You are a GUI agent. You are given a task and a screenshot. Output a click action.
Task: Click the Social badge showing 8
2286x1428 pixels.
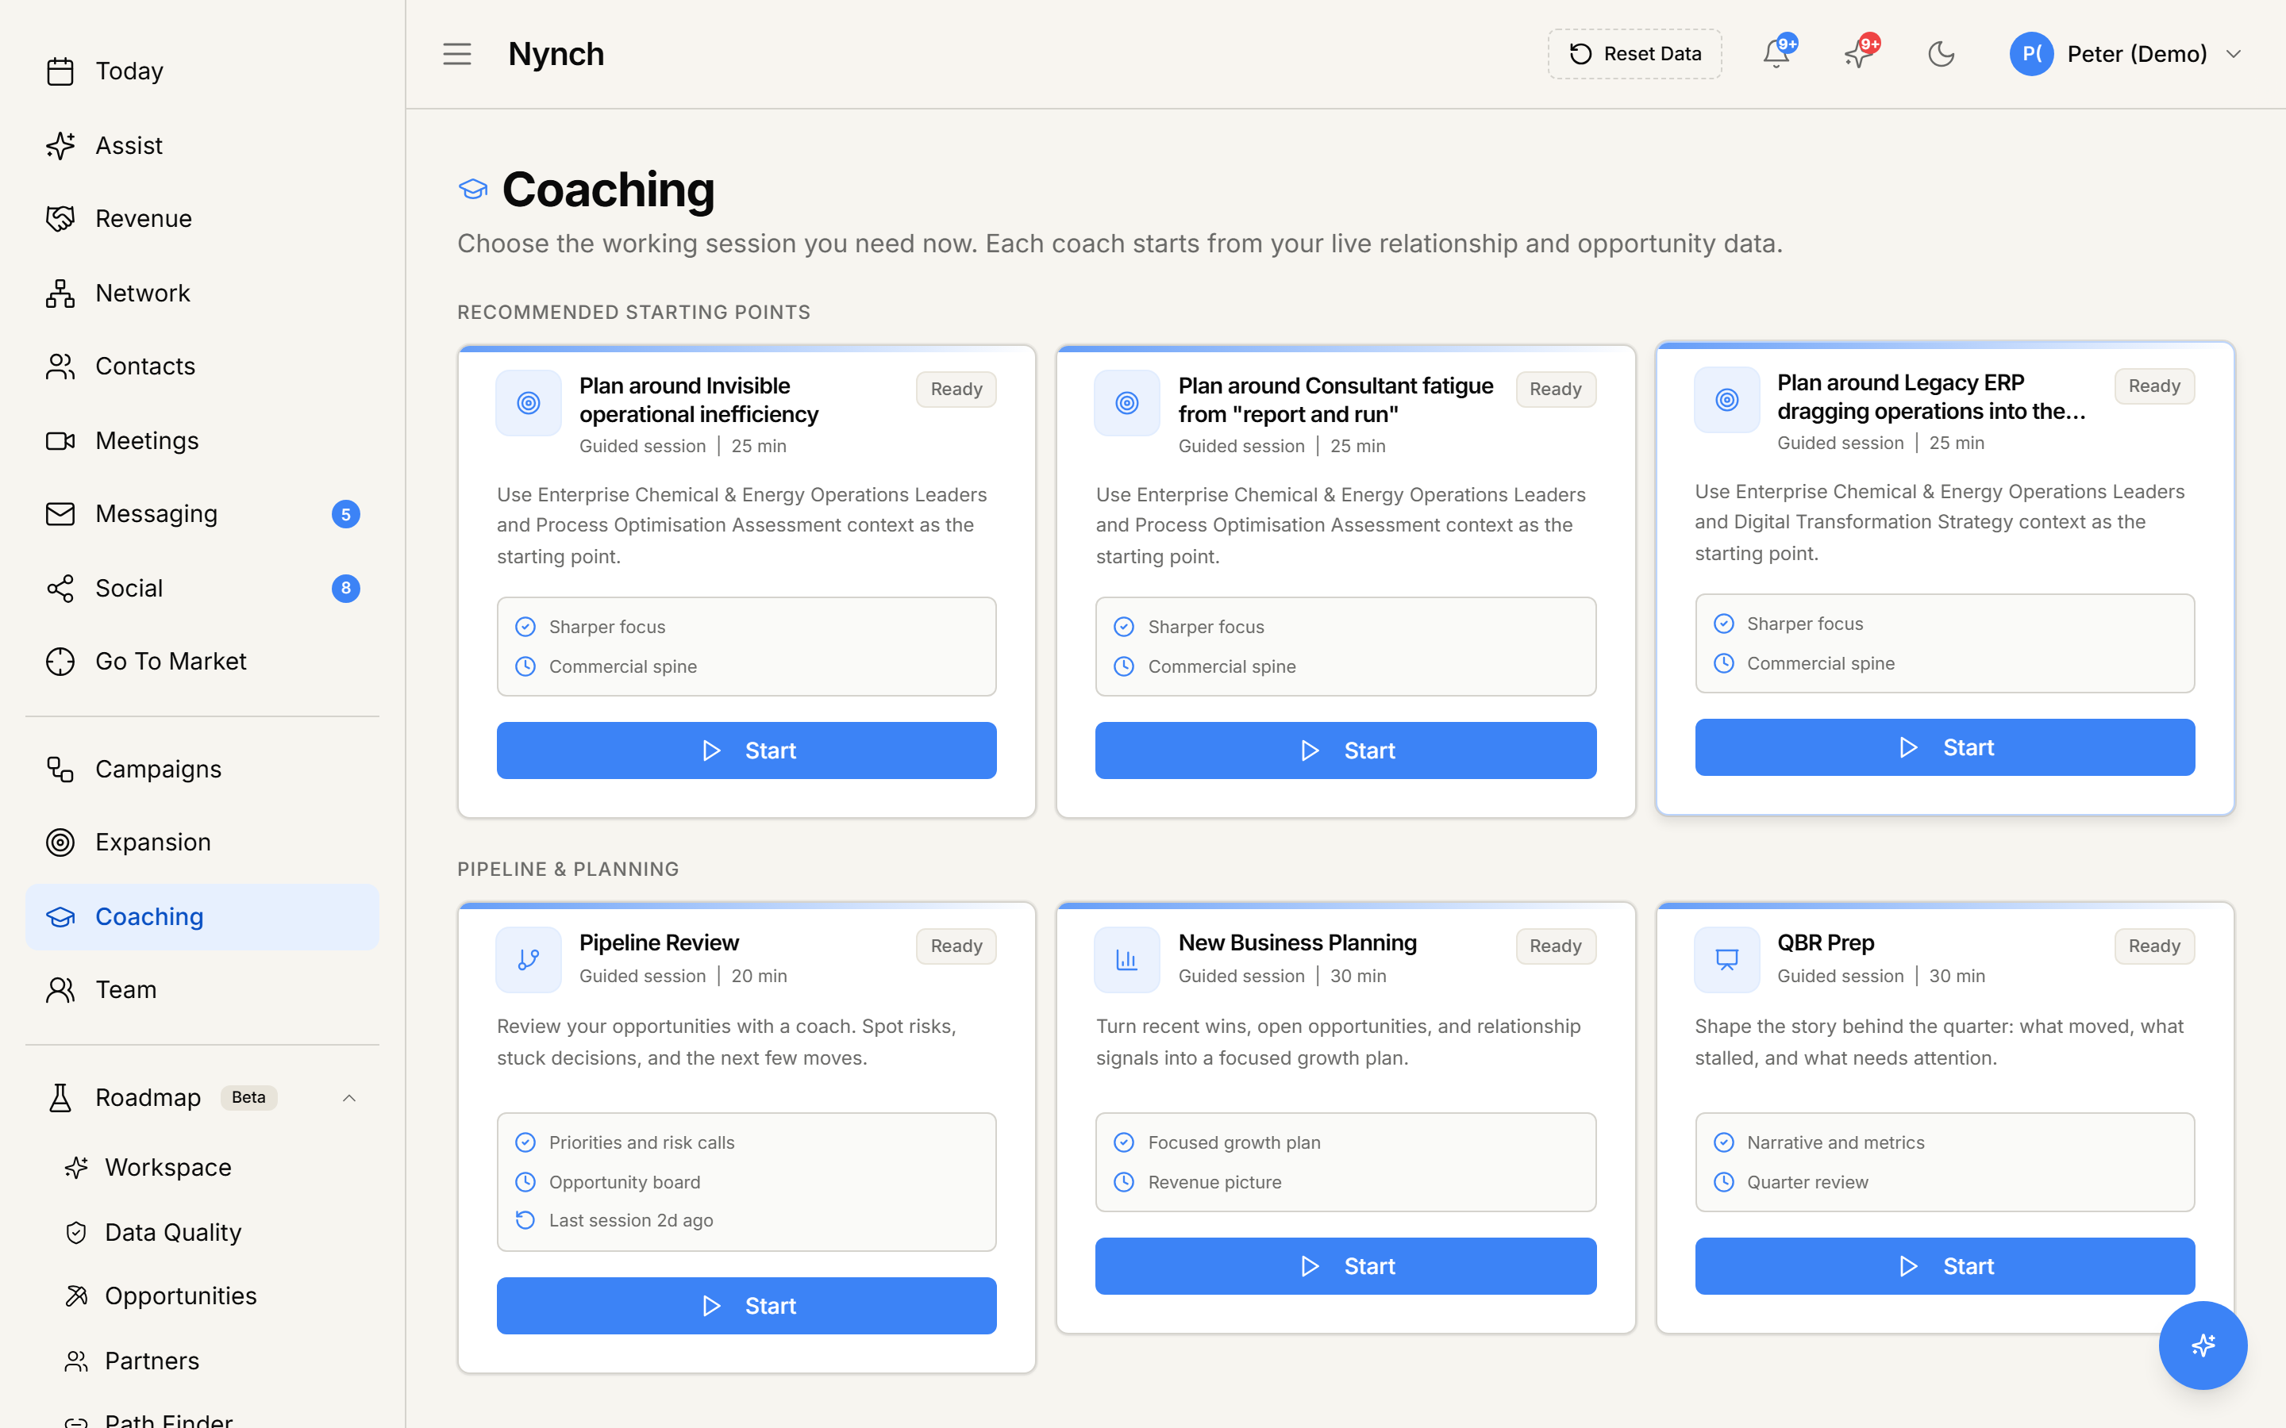(346, 589)
